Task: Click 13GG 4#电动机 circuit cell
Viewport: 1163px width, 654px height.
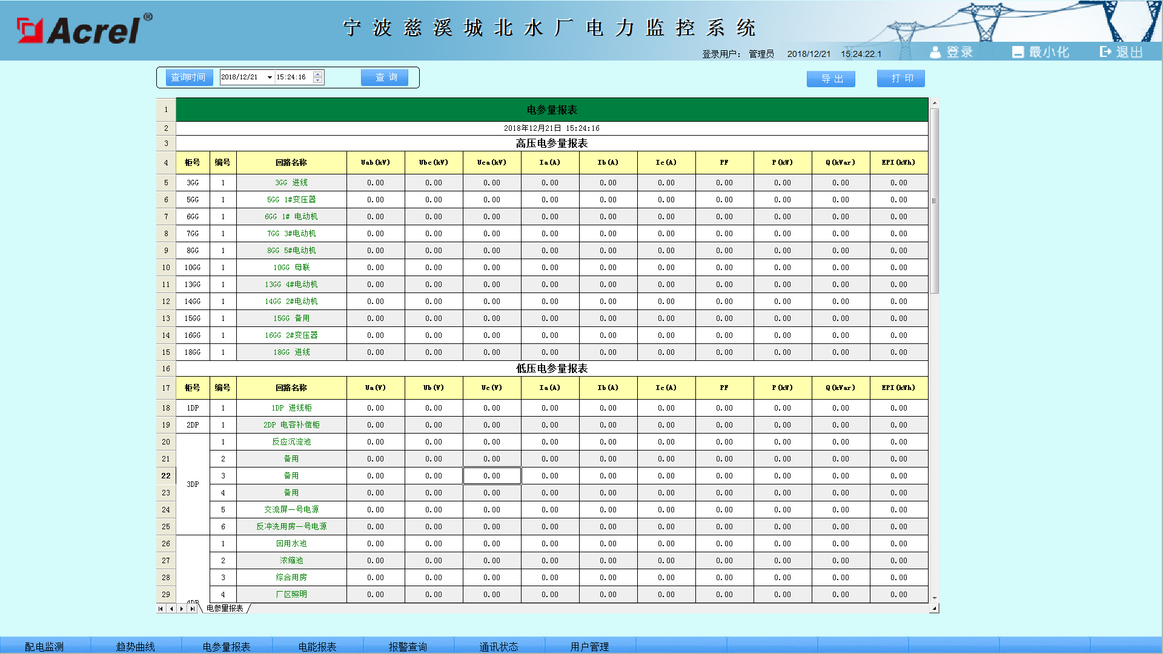Action: click(x=291, y=285)
